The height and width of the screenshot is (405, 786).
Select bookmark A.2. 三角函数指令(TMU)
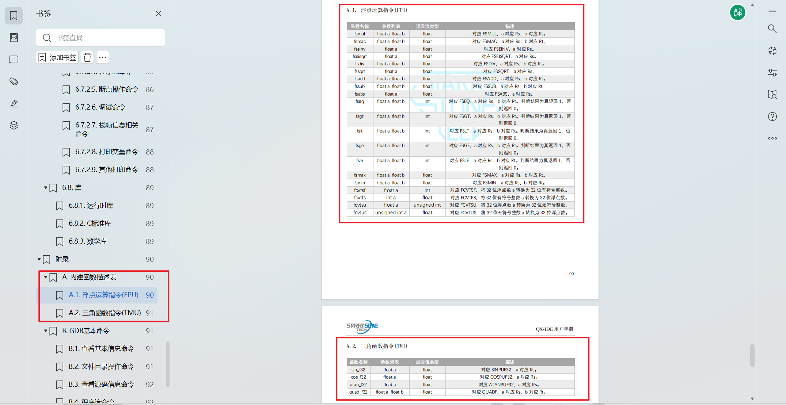pyautogui.click(x=105, y=313)
